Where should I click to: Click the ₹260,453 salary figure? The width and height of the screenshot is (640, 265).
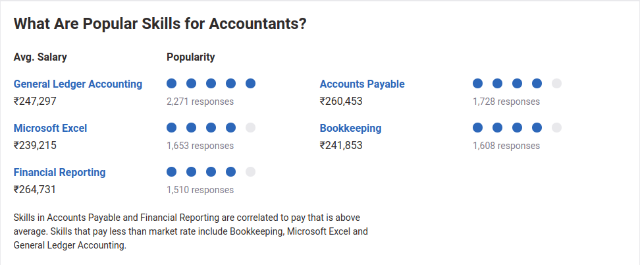(x=341, y=102)
